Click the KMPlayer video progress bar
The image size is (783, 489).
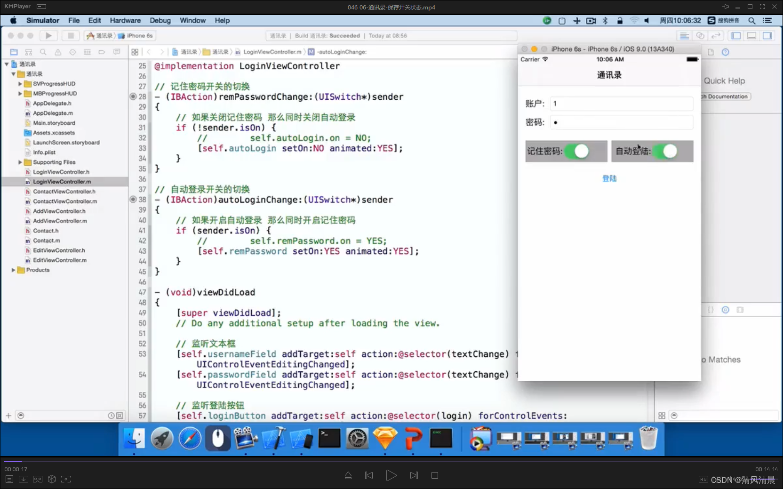[391, 461]
